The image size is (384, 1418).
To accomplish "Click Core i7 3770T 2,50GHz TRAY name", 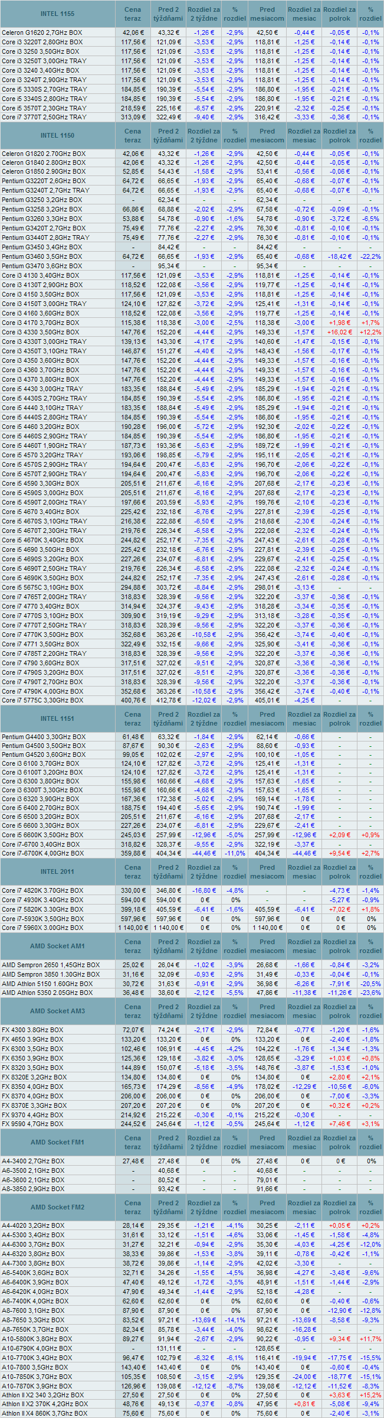I will 44,118.
